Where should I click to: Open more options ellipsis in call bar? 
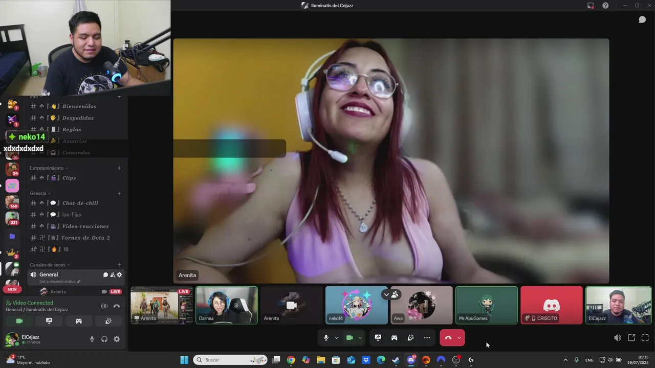(427, 338)
